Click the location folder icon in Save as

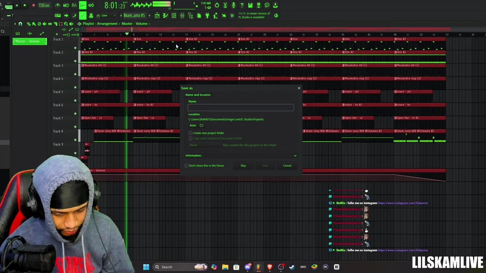(x=201, y=126)
